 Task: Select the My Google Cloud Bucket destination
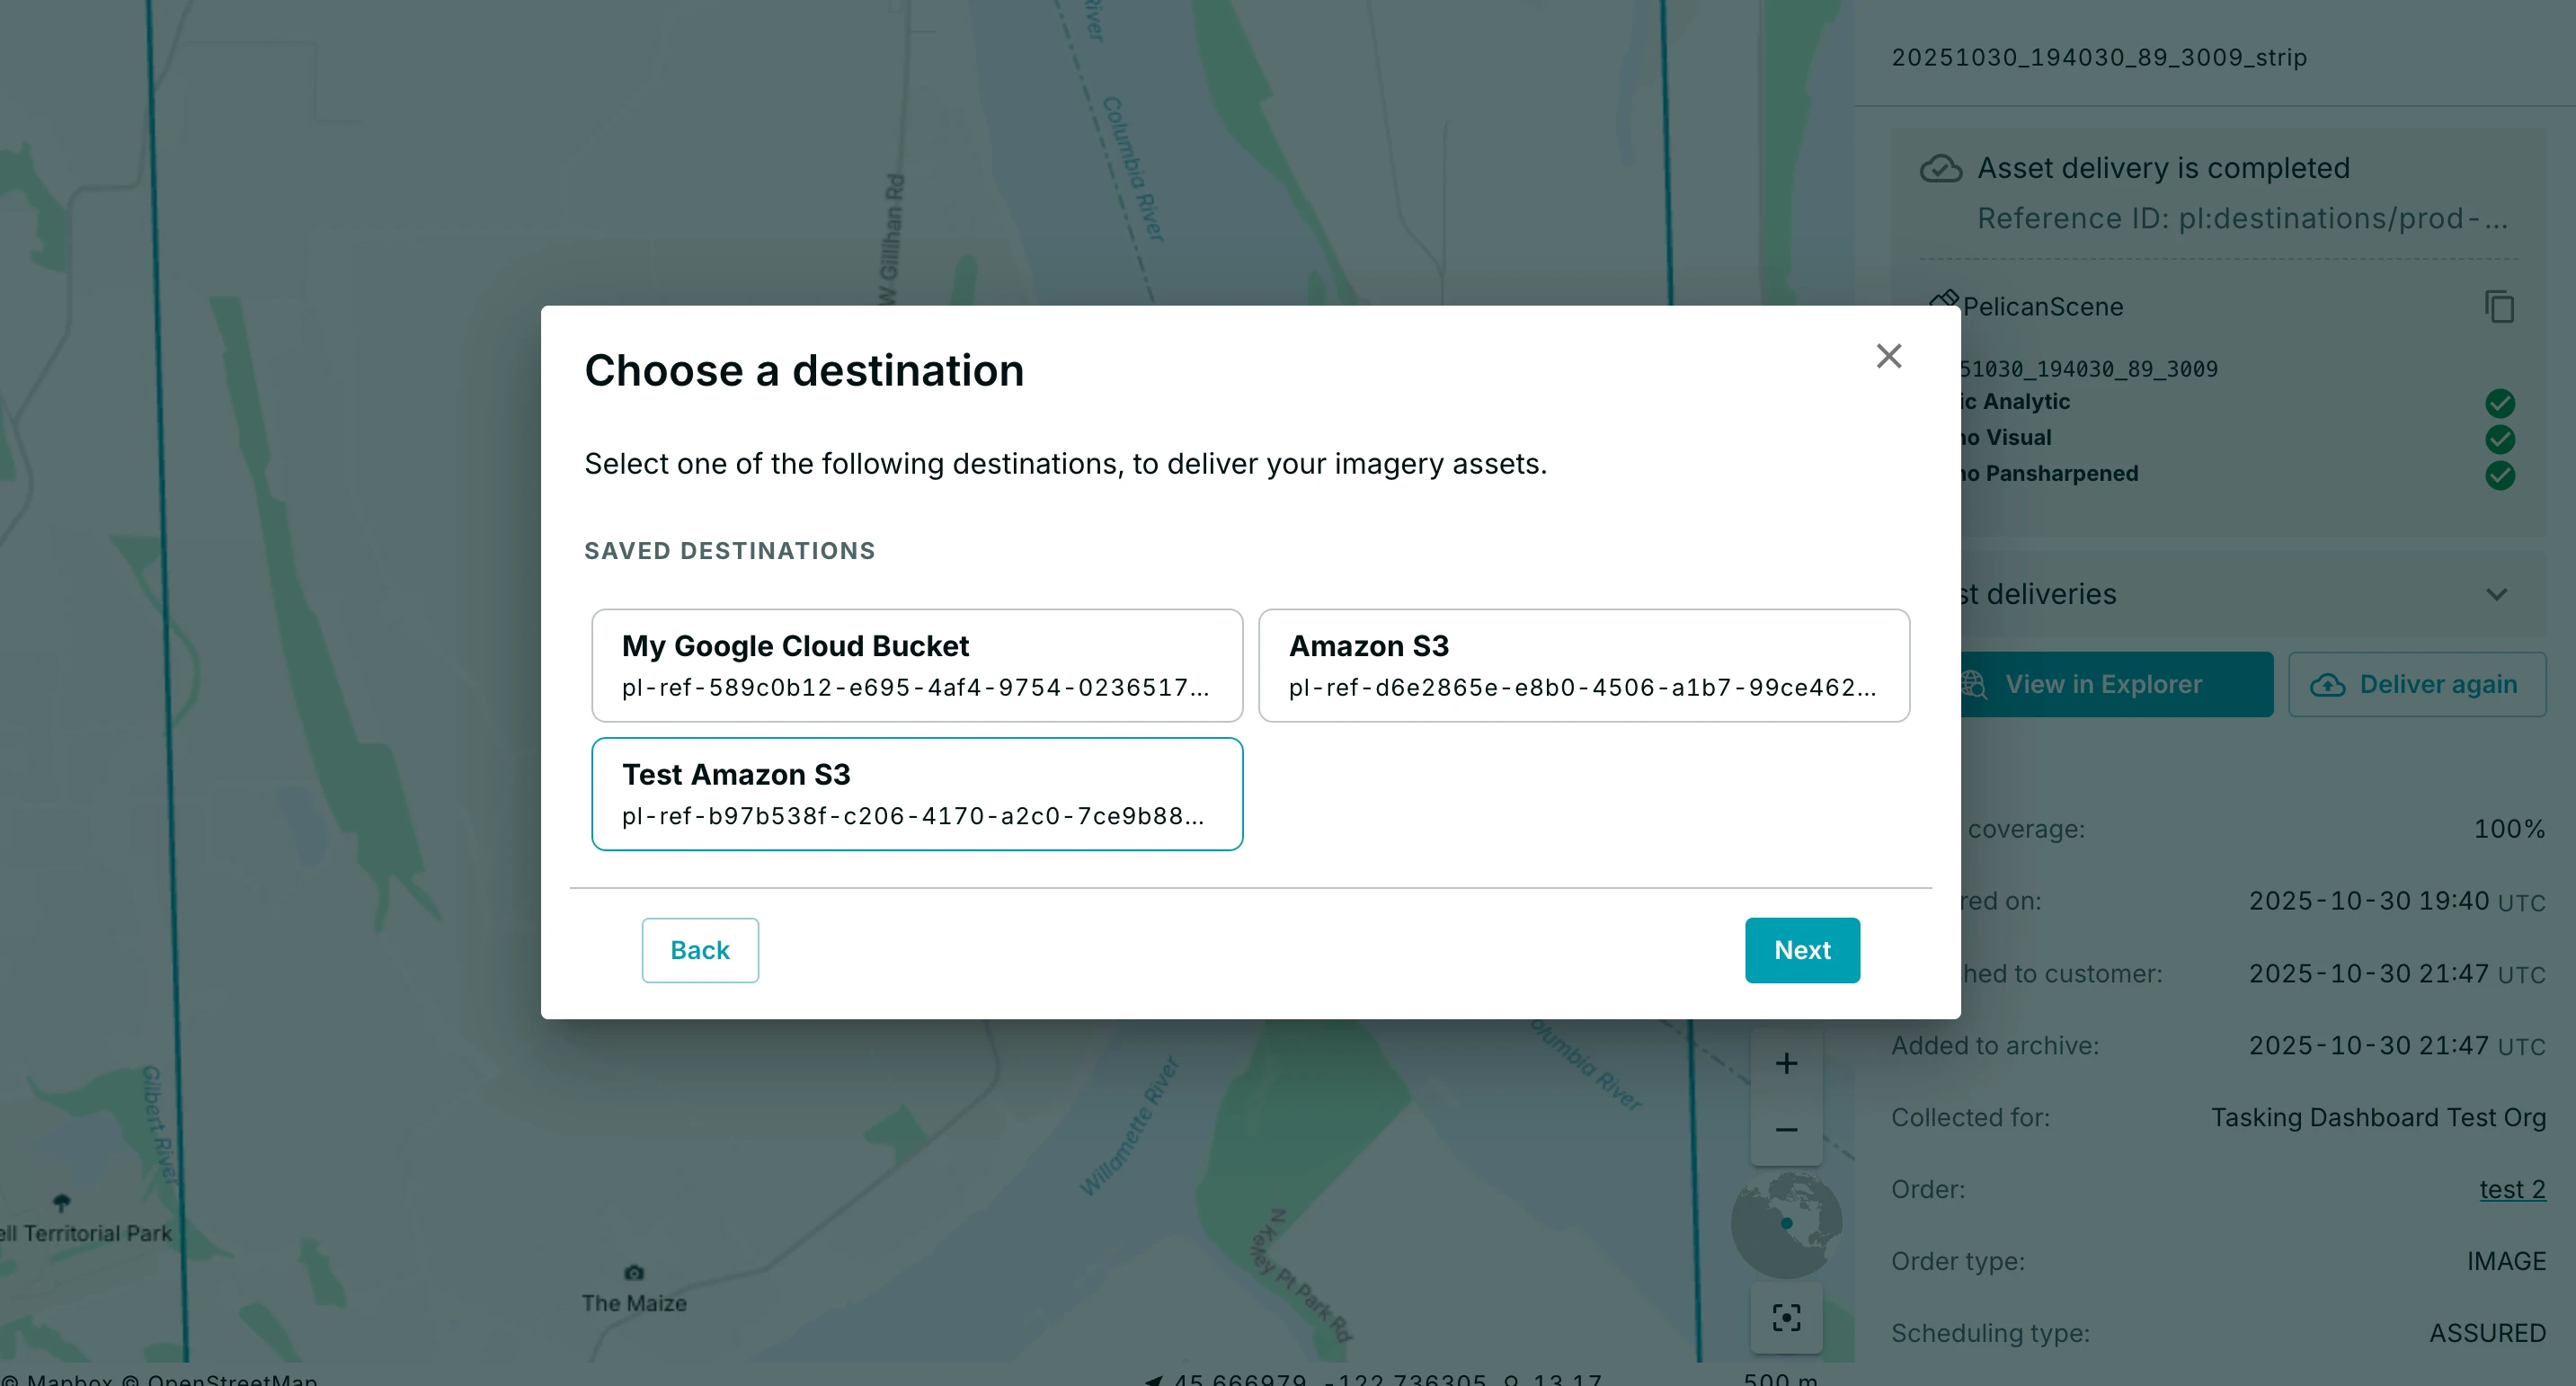916,665
